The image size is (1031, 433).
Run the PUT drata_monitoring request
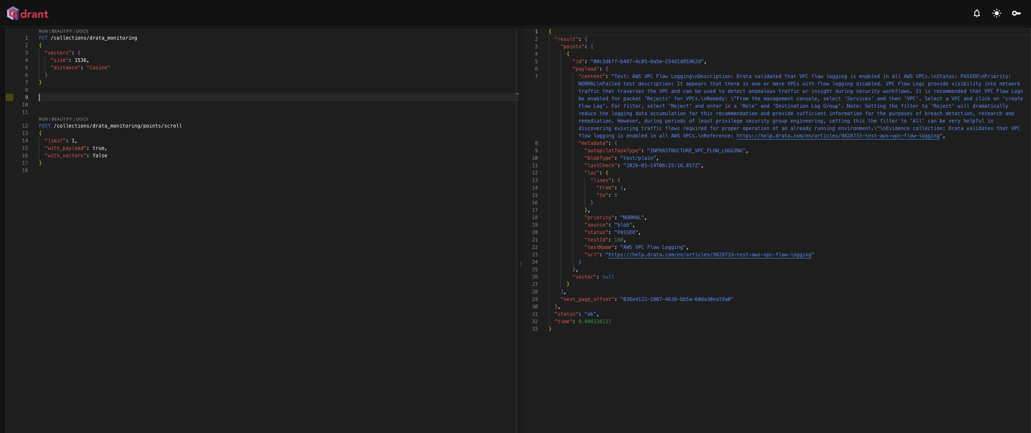tap(43, 31)
